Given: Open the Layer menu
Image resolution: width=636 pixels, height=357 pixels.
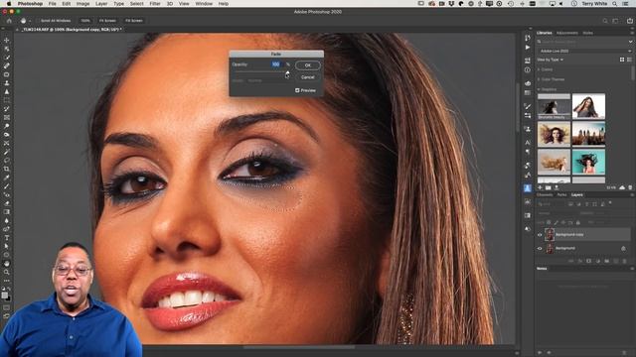Looking at the screenshot, I should point(101,4).
